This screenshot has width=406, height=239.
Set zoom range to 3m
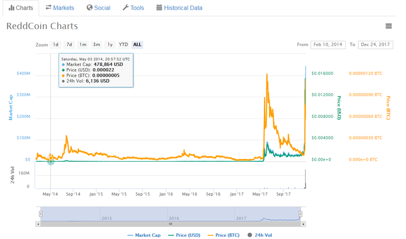pos(97,44)
